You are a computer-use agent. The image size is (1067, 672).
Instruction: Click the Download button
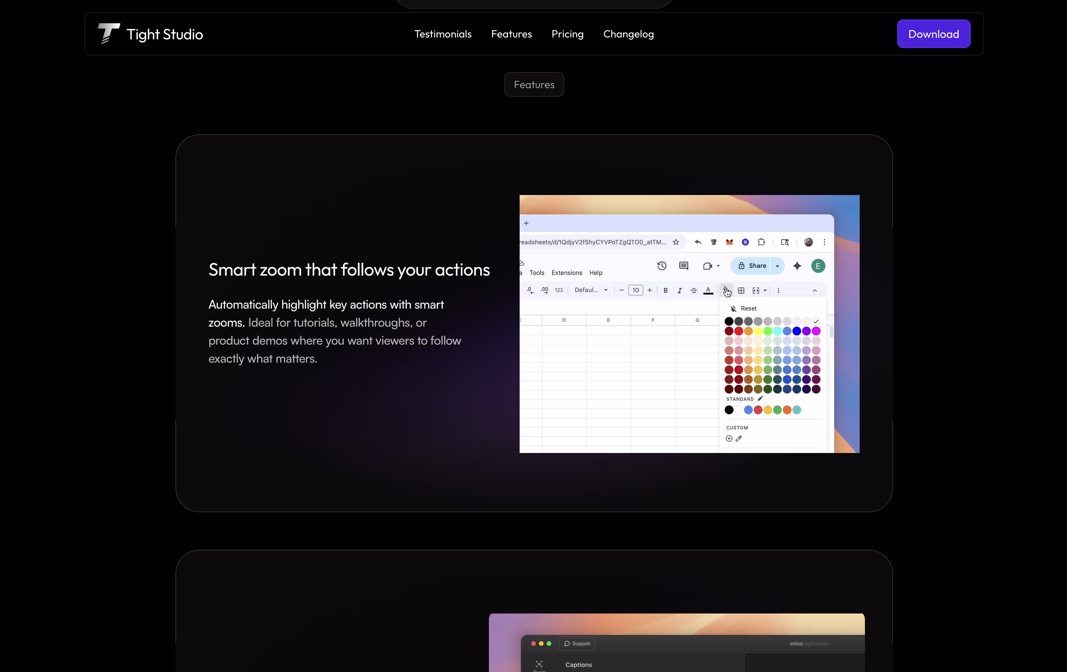click(x=933, y=34)
